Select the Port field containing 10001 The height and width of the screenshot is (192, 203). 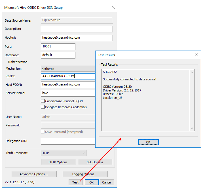(x=58, y=47)
